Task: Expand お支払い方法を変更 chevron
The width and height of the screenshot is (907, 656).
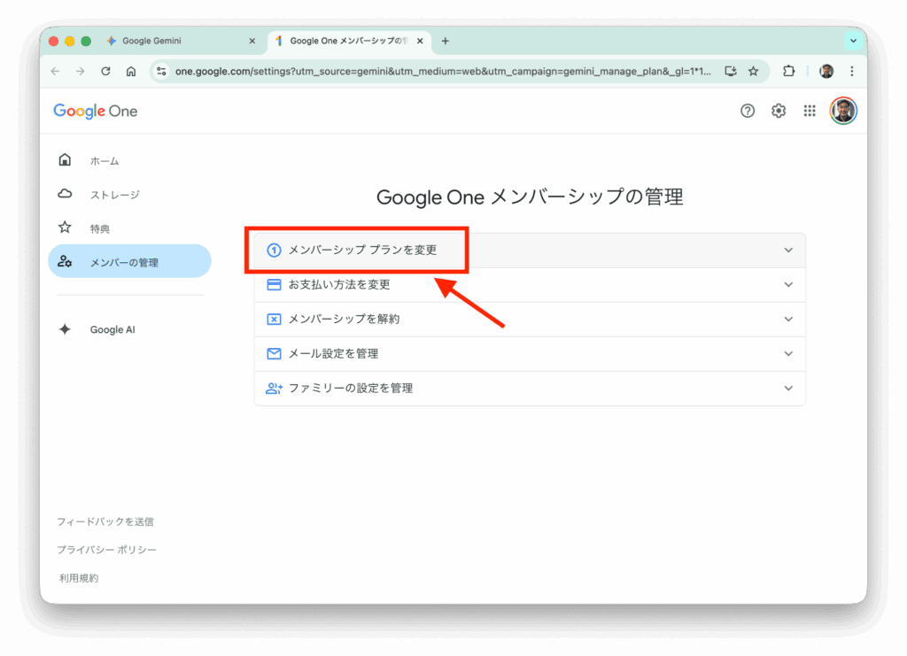Action: [x=788, y=285]
